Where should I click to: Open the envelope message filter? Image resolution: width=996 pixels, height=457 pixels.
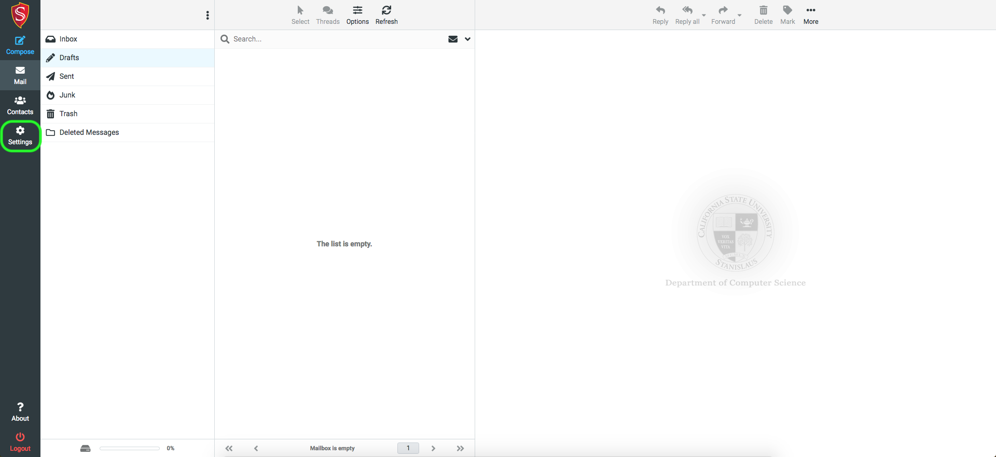tap(453, 39)
